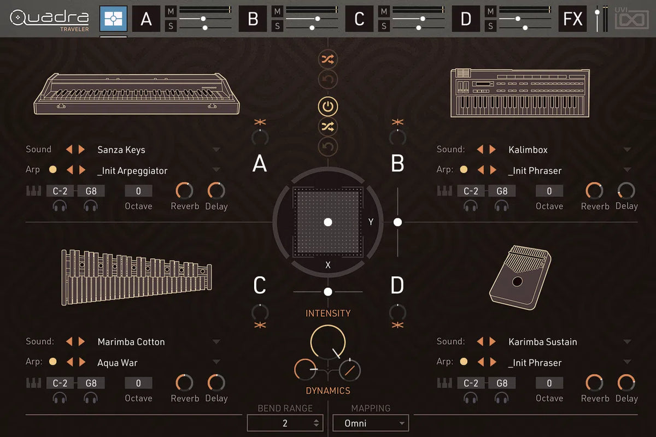Click the topmost shuffle randomize icon
Viewport: 656px width, 437px height.
(327, 60)
